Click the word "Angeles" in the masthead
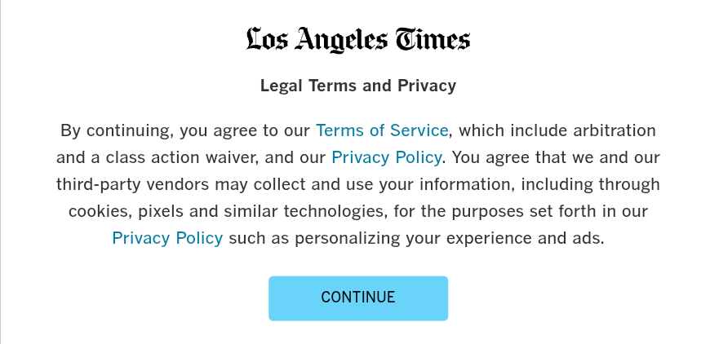710x344 pixels. point(341,40)
